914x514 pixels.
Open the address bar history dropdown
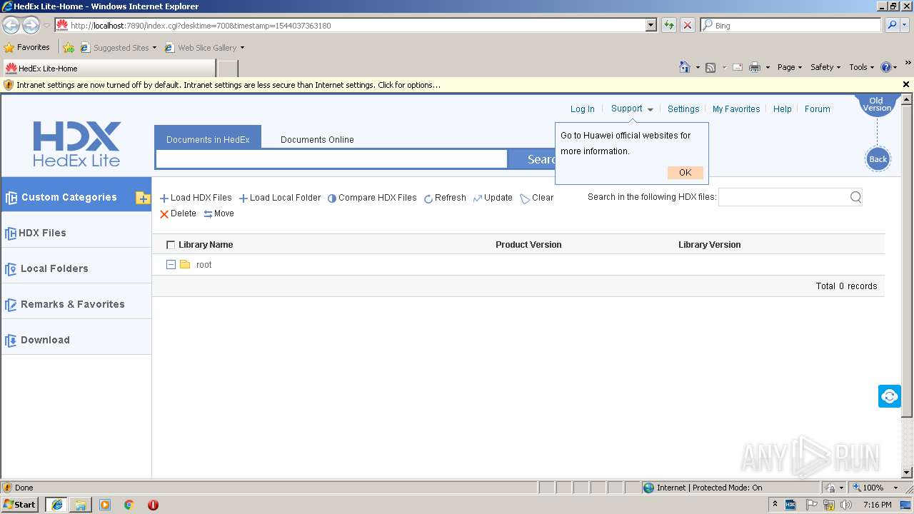pyautogui.click(x=651, y=25)
